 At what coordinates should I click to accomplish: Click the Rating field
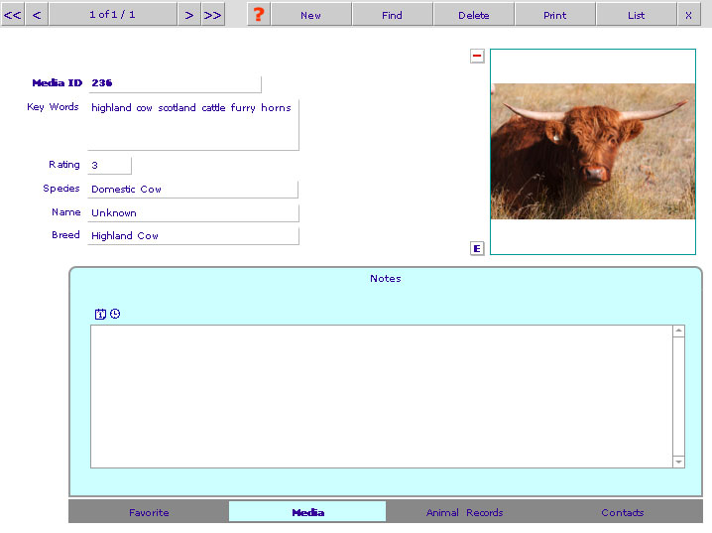(109, 166)
